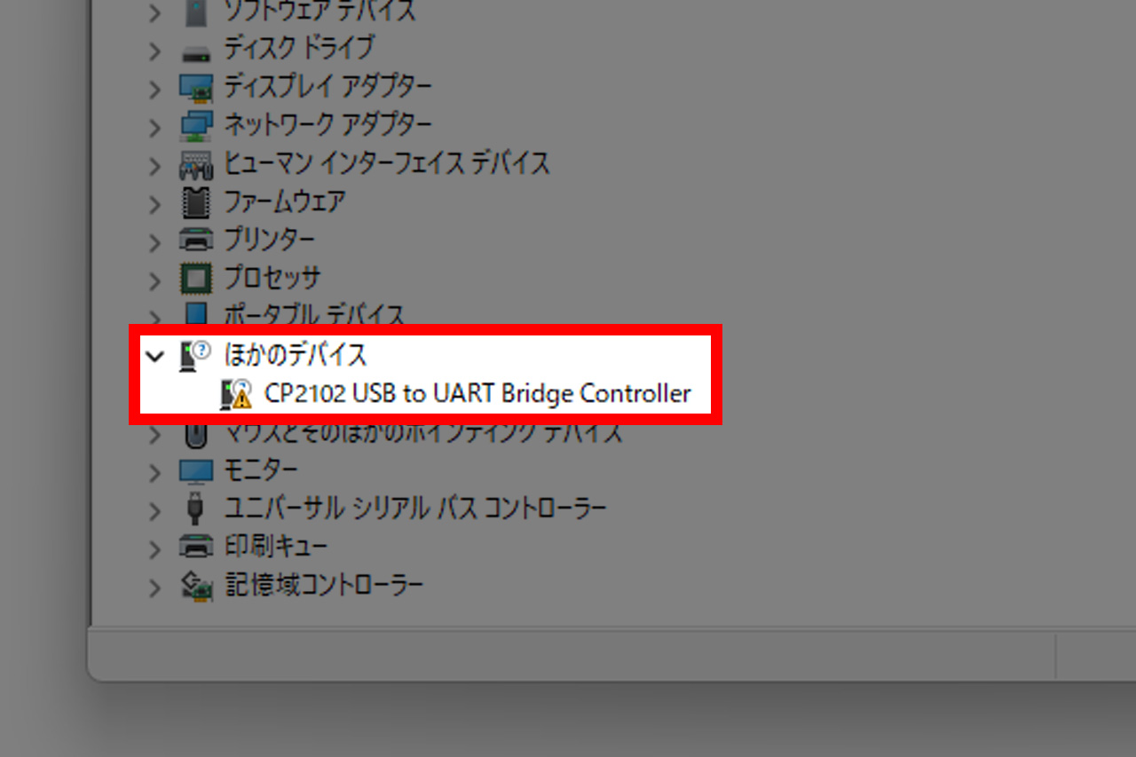This screenshot has height=757, width=1136.
Task: Click the プリンター printer icon
Action: (x=196, y=240)
